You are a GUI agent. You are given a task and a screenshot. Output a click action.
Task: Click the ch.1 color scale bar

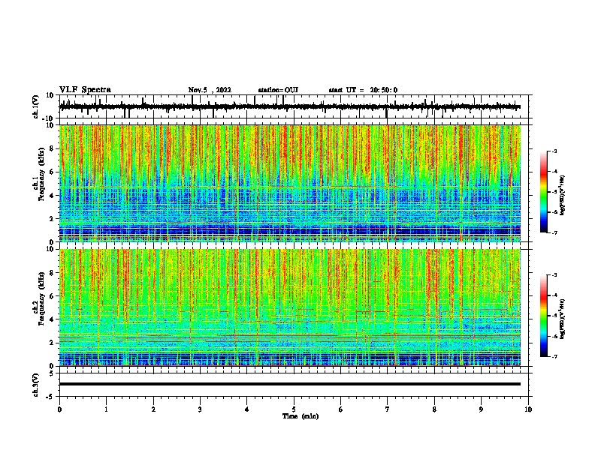point(544,192)
